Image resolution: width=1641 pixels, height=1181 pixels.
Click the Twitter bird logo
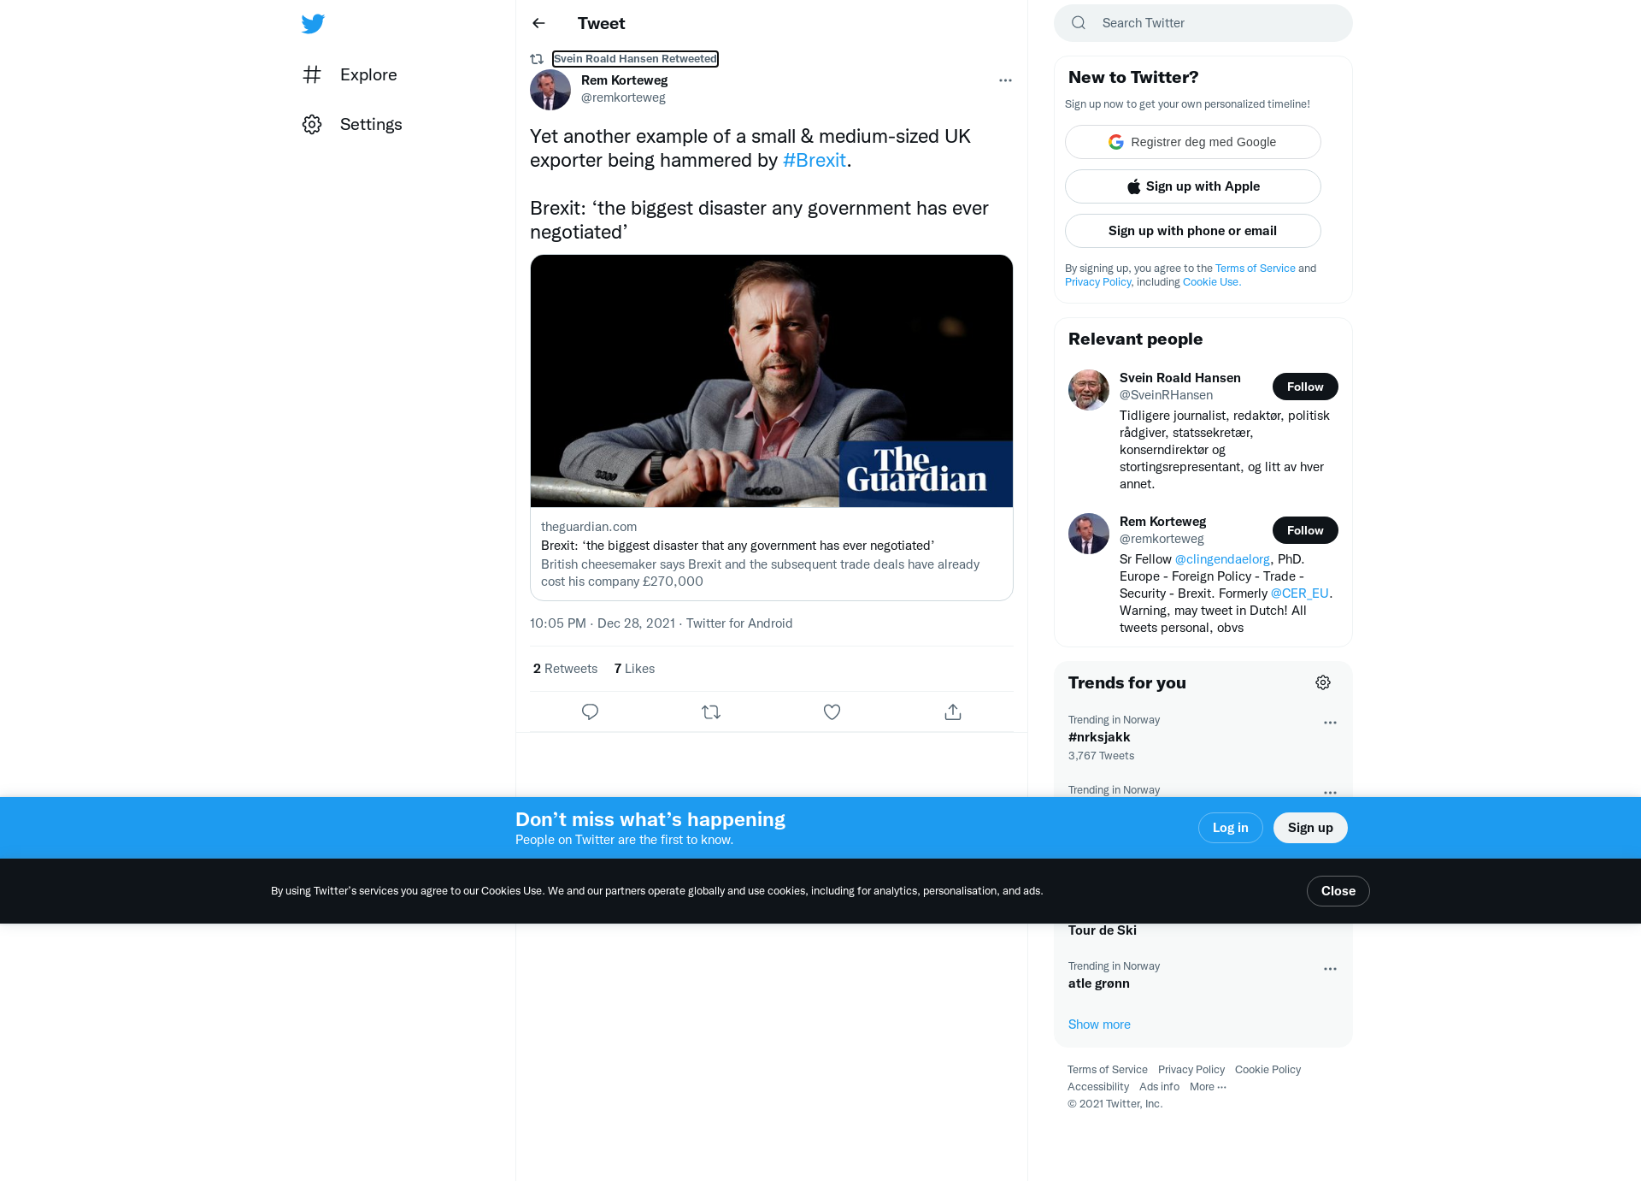(313, 24)
